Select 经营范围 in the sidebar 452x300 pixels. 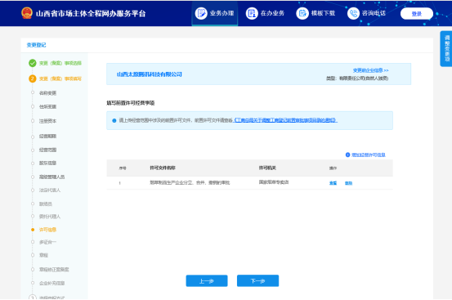[48, 150]
